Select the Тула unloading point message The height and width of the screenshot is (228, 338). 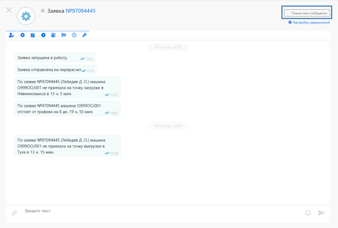(67, 146)
